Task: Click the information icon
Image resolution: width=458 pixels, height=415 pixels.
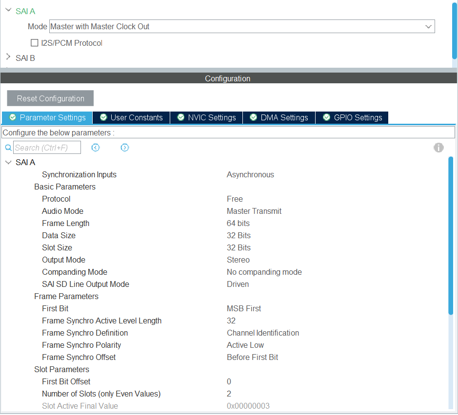Action: coord(438,148)
